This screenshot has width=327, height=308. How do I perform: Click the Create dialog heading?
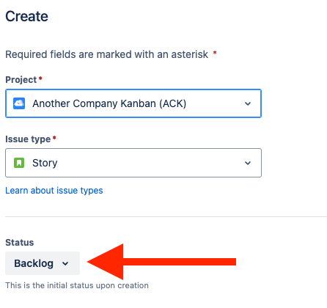pos(26,16)
